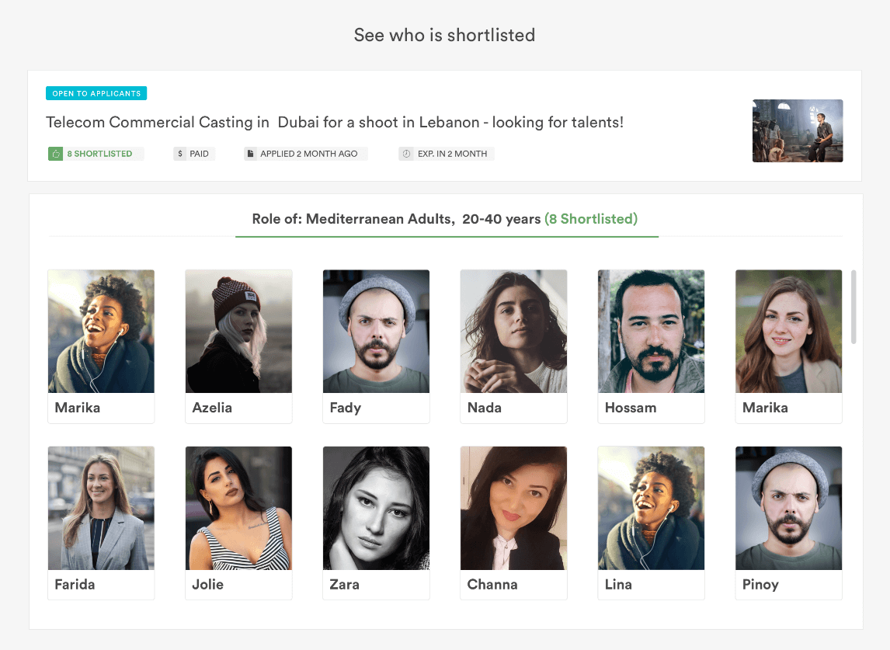890x650 pixels.
Task: Select Nada's talent photo
Action: (x=513, y=332)
